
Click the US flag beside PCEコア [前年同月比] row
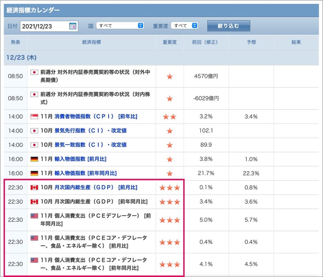pyautogui.click(x=34, y=260)
